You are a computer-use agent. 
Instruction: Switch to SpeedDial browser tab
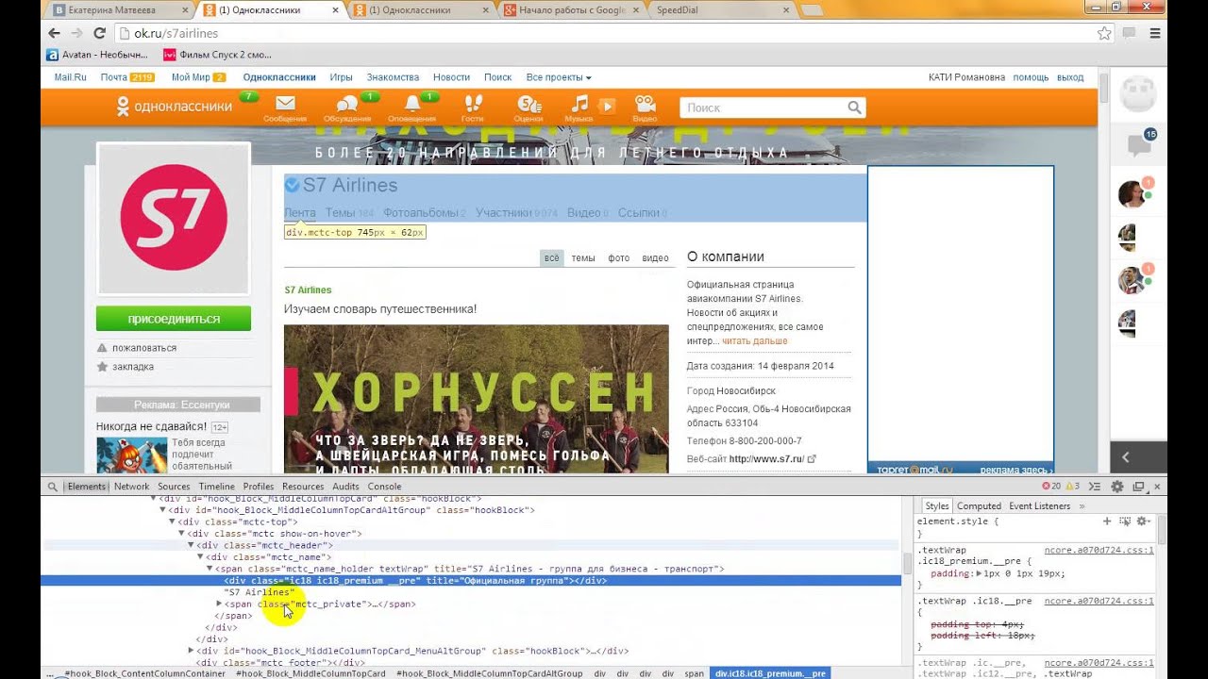[721, 10]
